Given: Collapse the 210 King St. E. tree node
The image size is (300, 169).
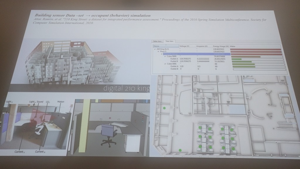Looking at the screenshot, I should 155,49.
